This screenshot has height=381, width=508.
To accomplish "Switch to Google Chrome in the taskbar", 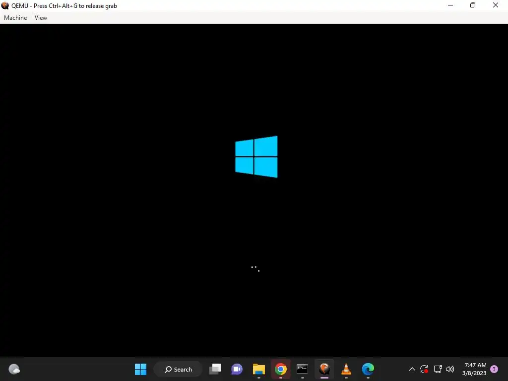I will 281,369.
